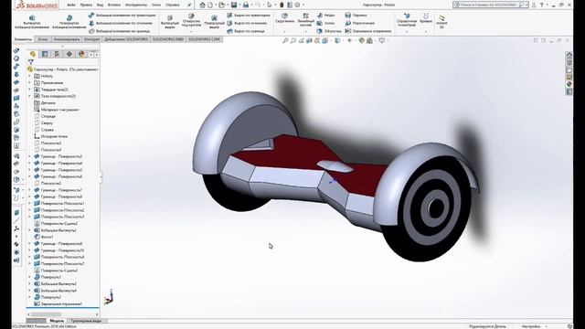Select Revolved Cut (Повернутый вырез) tool

tap(214, 22)
